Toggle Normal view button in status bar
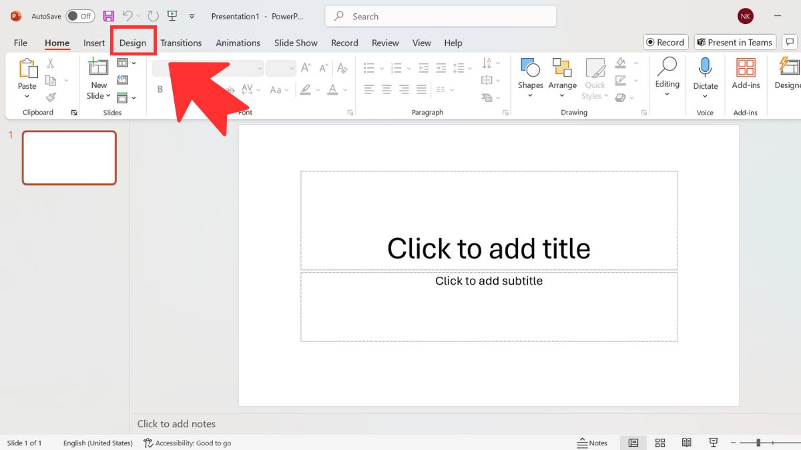Image resolution: width=801 pixels, height=450 pixels. [x=633, y=443]
